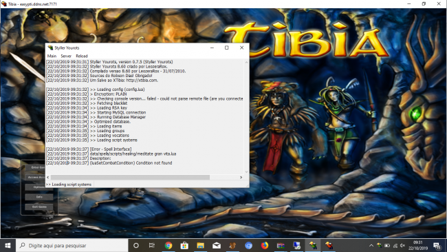The width and height of the screenshot is (447, 252).
Task: Click the 'Sources do Robson Dias' log line
Action: 99,76
